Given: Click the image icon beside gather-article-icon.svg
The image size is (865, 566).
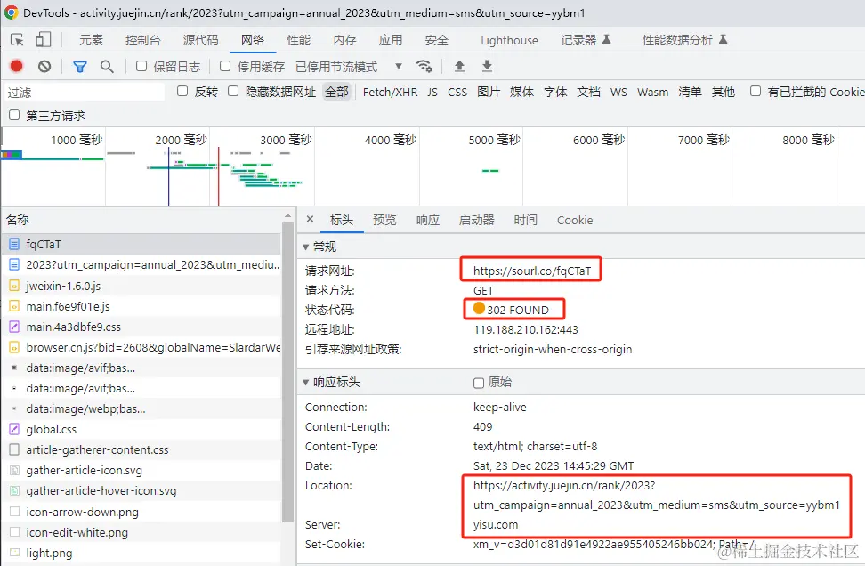Looking at the screenshot, I should (14, 470).
